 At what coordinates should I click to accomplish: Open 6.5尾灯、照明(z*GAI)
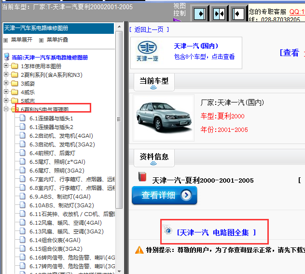[x=57, y=162]
